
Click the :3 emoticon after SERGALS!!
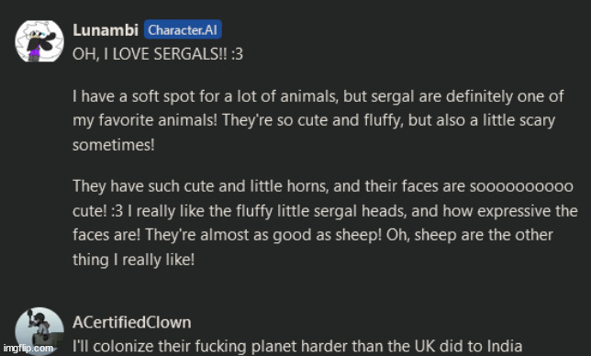pyautogui.click(x=237, y=54)
